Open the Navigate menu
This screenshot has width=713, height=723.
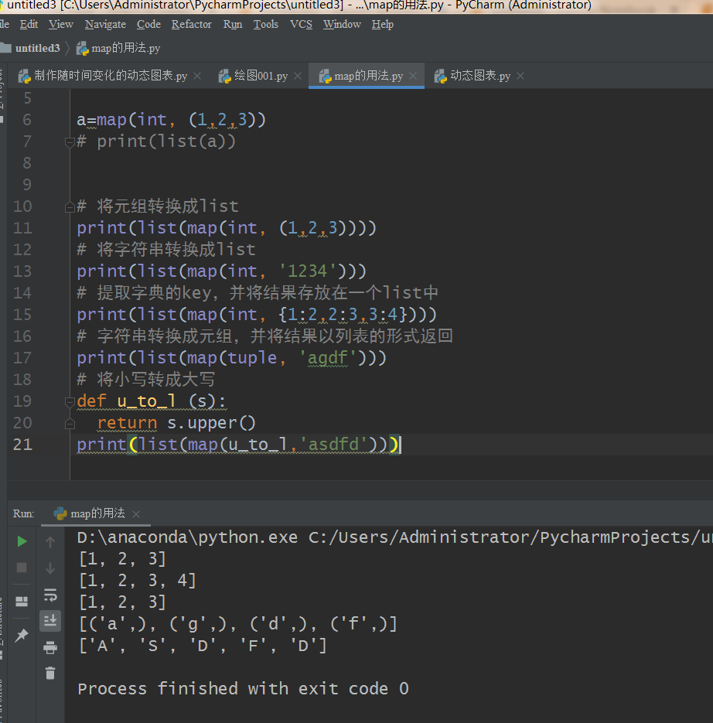click(x=105, y=24)
